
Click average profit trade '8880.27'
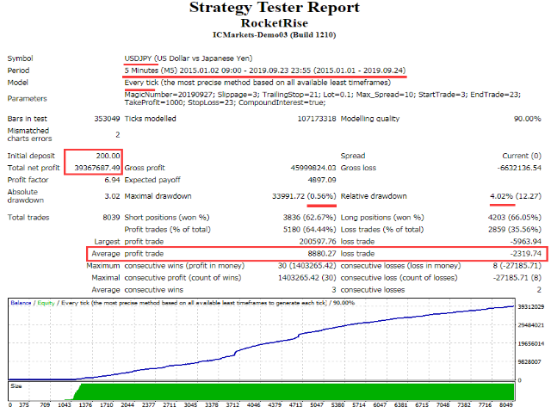coord(322,254)
